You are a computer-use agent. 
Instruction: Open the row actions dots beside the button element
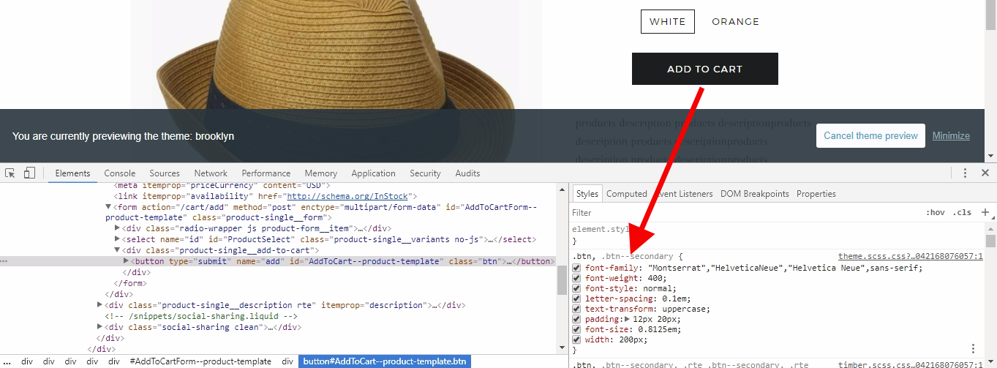(4, 261)
